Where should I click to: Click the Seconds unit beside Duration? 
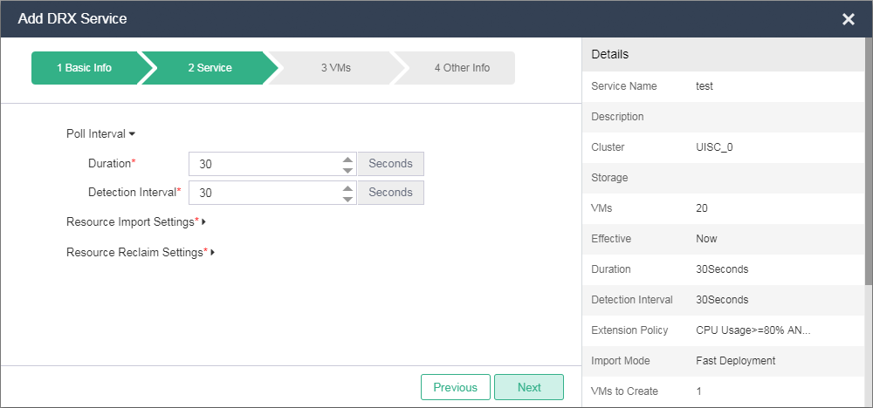pos(390,164)
